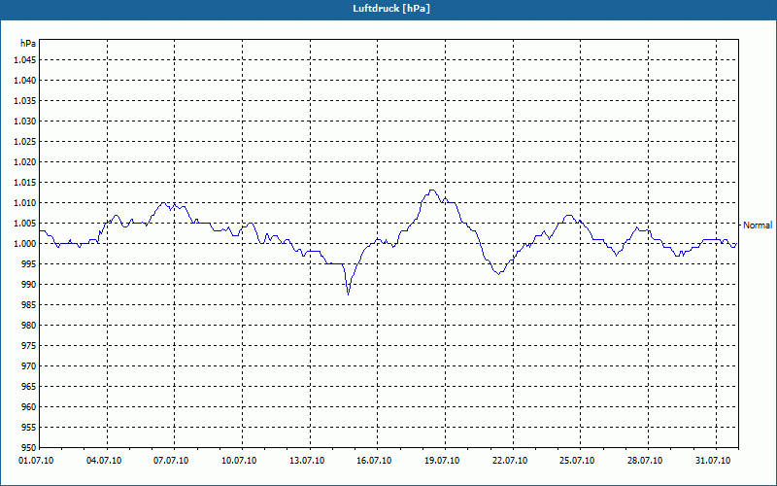Click the 31.07.10 date label
Screen dimensions: 777x486
pos(713,461)
